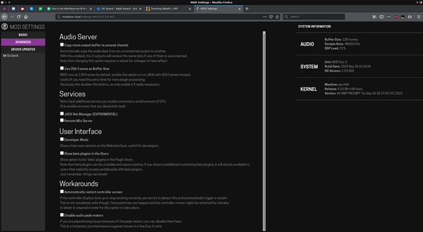Turn on Developer Mode
423x232 pixels.
(x=62, y=139)
